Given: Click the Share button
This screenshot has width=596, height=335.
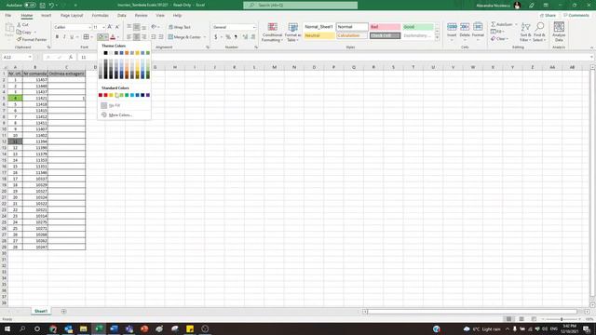Looking at the screenshot, I should point(548,16).
